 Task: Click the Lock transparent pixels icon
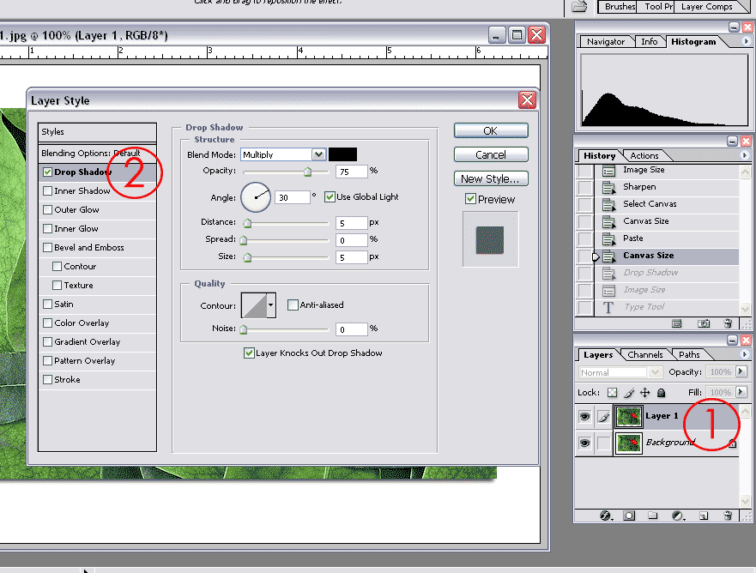pyautogui.click(x=612, y=393)
